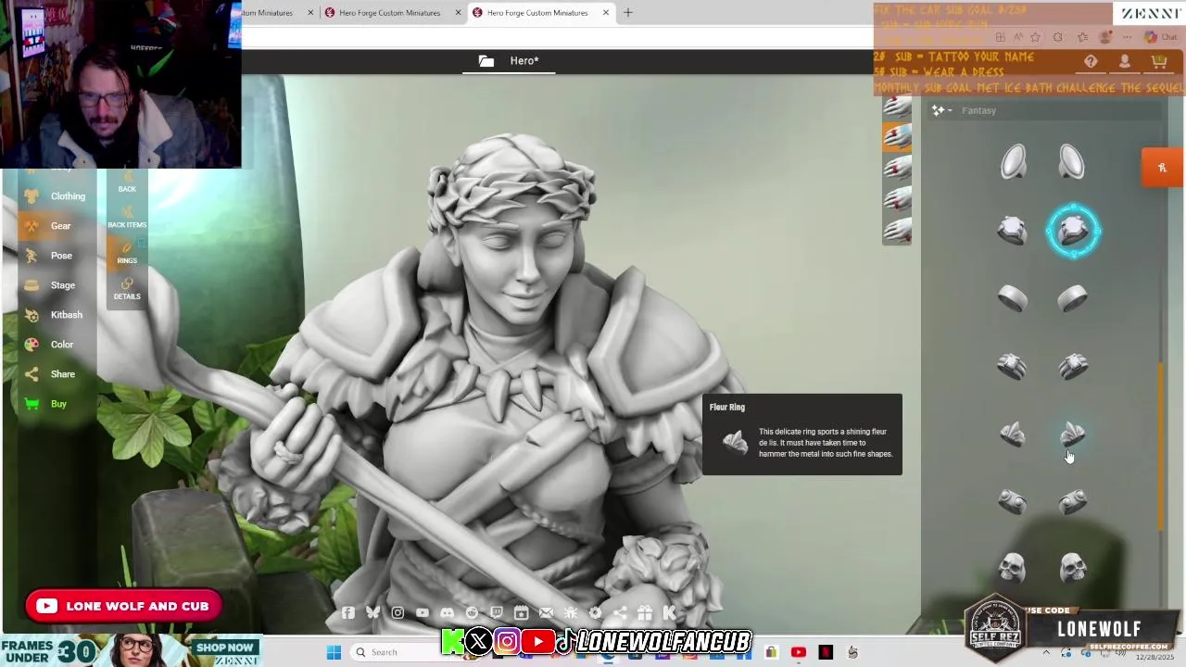Select the right Fleur ring
Image resolution: width=1186 pixels, height=667 pixels.
pyautogui.click(x=1072, y=434)
